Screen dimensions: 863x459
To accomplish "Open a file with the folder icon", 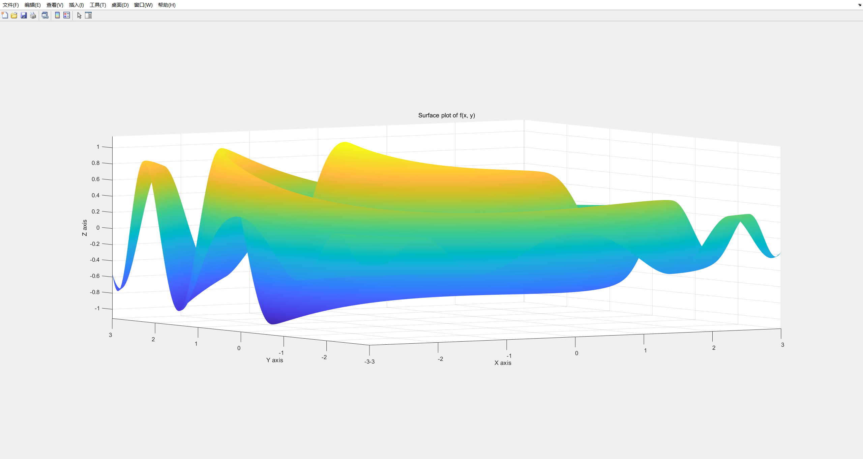I will [14, 15].
